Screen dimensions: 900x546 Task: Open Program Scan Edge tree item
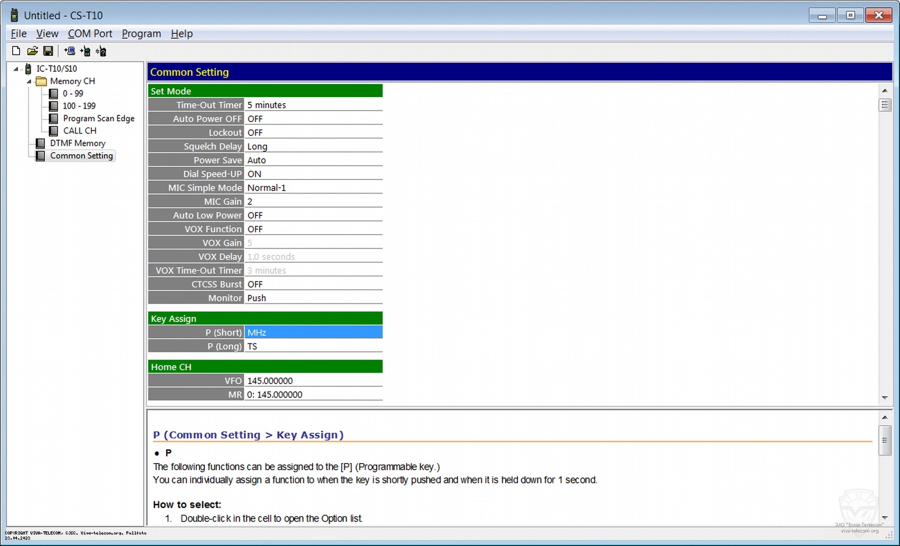click(99, 118)
